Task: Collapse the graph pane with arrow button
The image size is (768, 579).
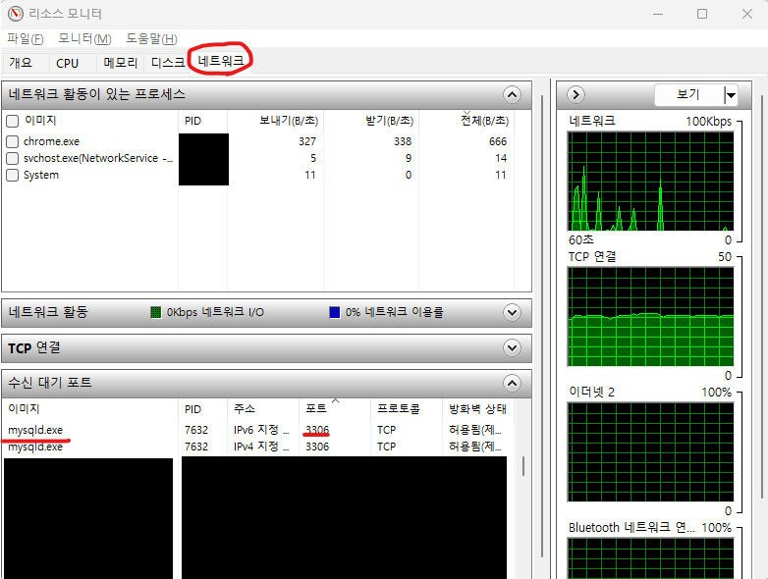Action: pos(576,94)
